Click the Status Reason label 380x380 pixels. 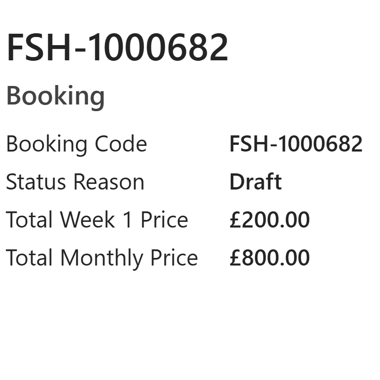(75, 182)
